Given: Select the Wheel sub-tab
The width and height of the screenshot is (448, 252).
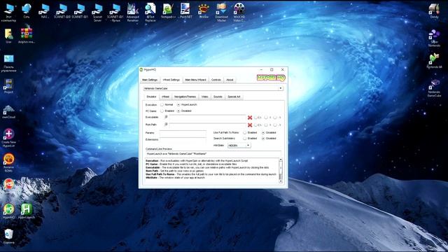Looking at the screenshot, I should 165,97.
